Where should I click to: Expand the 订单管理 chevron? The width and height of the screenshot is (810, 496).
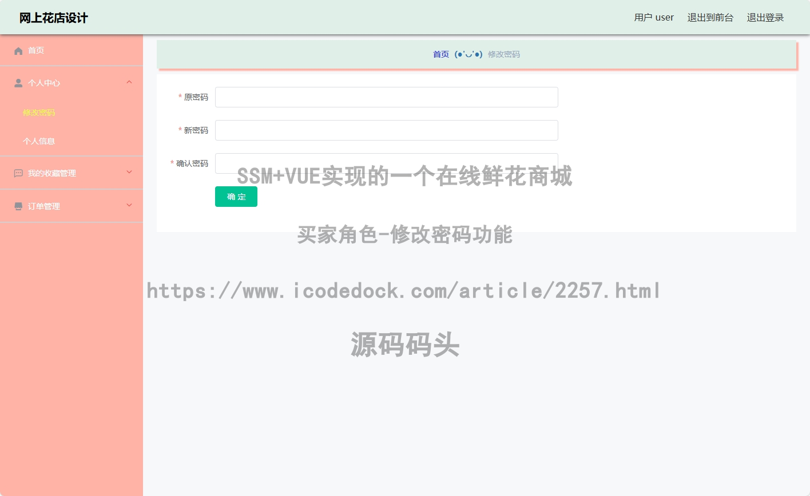point(129,205)
